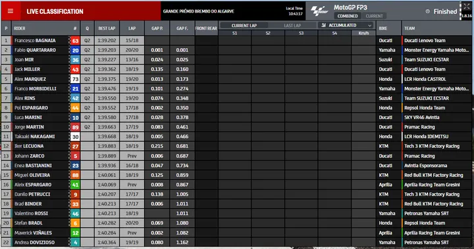Select rider Enea BASTIANINI
This screenshot has width=474, height=249.
pyautogui.click(x=33, y=166)
